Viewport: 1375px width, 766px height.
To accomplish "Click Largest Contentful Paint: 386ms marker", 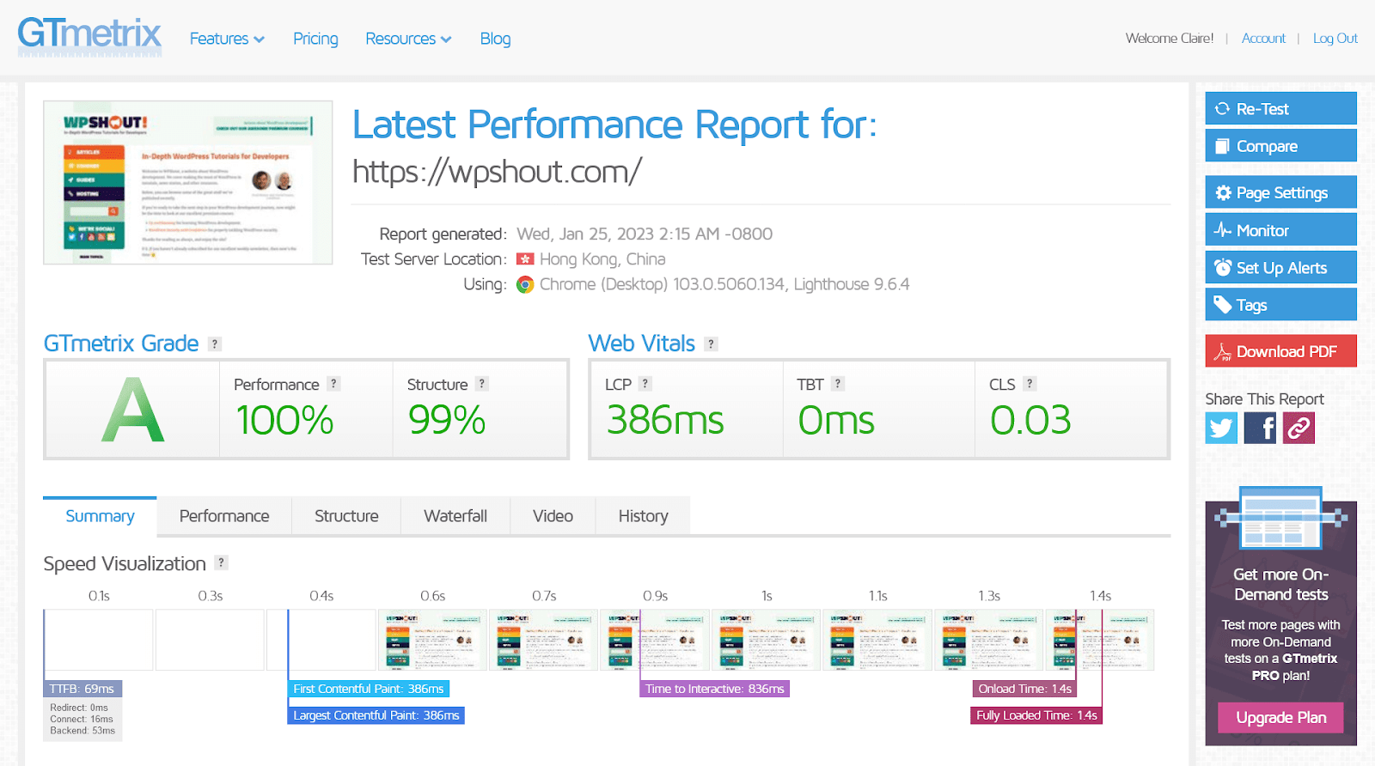I will click(x=376, y=715).
